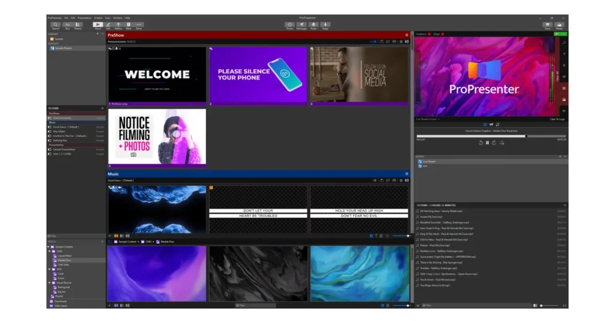Switch media bin to grid view

383,306
